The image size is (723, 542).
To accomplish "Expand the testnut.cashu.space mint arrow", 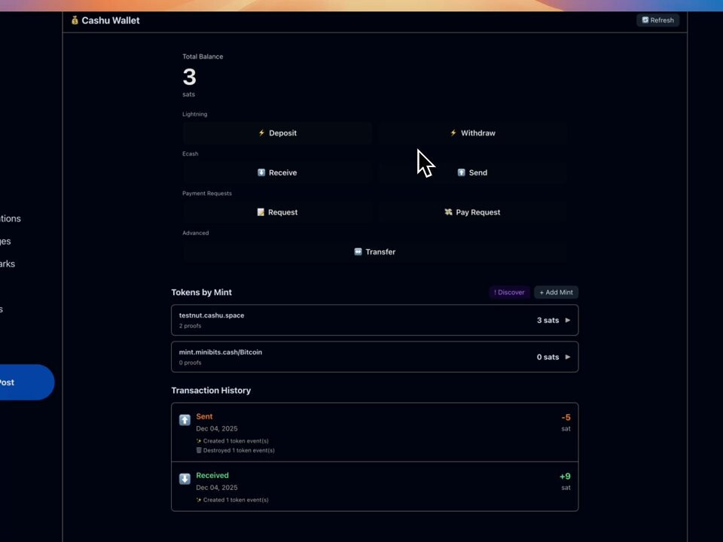I will [568, 320].
